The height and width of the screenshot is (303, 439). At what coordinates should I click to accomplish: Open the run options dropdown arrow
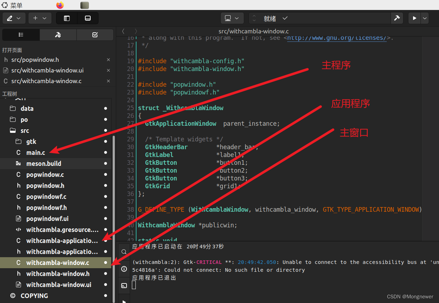coord(425,18)
